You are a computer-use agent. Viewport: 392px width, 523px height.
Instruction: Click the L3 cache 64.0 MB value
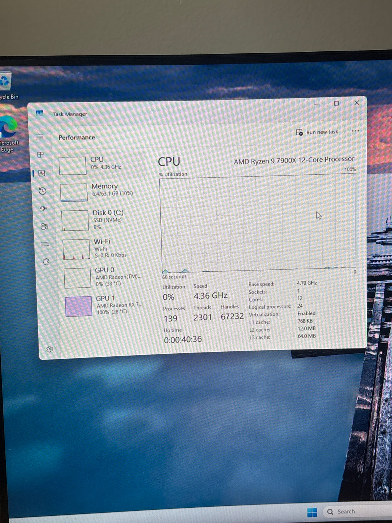307,336
